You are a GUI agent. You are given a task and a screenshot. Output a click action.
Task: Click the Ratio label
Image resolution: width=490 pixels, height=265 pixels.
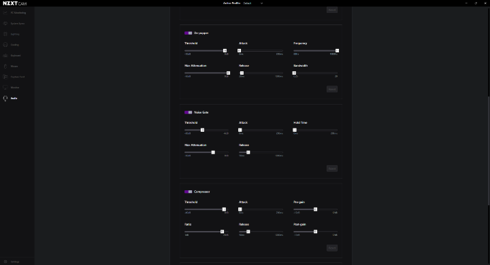tap(188, 224)
